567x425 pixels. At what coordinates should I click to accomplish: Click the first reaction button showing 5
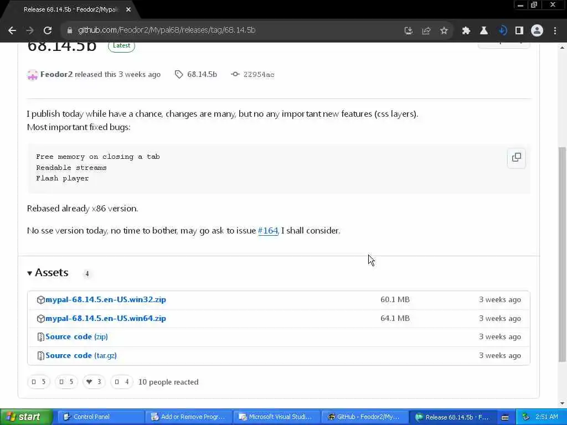[39, 382]
